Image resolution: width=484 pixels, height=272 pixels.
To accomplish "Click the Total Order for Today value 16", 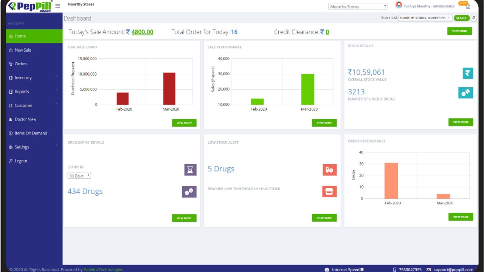I will point(234,32).
